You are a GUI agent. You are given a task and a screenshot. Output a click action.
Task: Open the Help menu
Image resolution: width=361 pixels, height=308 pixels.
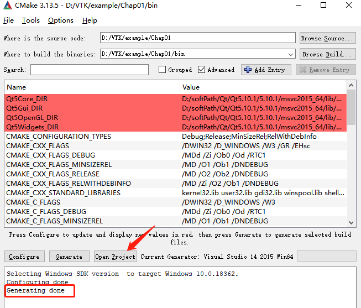click(90, 20)
